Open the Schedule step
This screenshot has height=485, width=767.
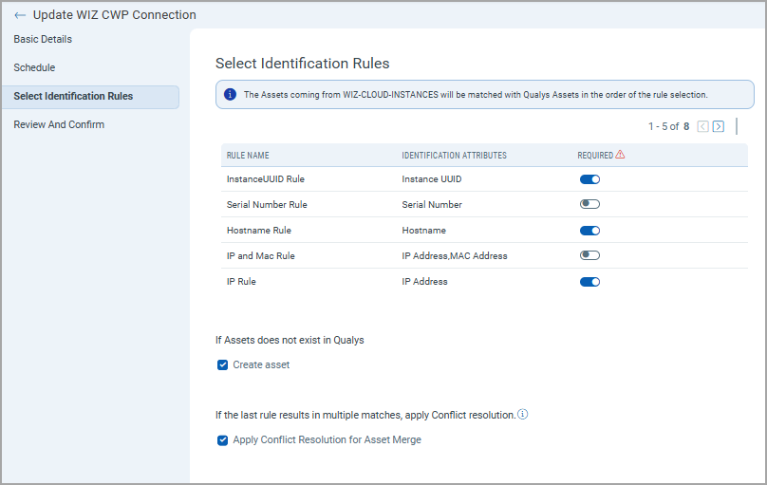point(34,67)
